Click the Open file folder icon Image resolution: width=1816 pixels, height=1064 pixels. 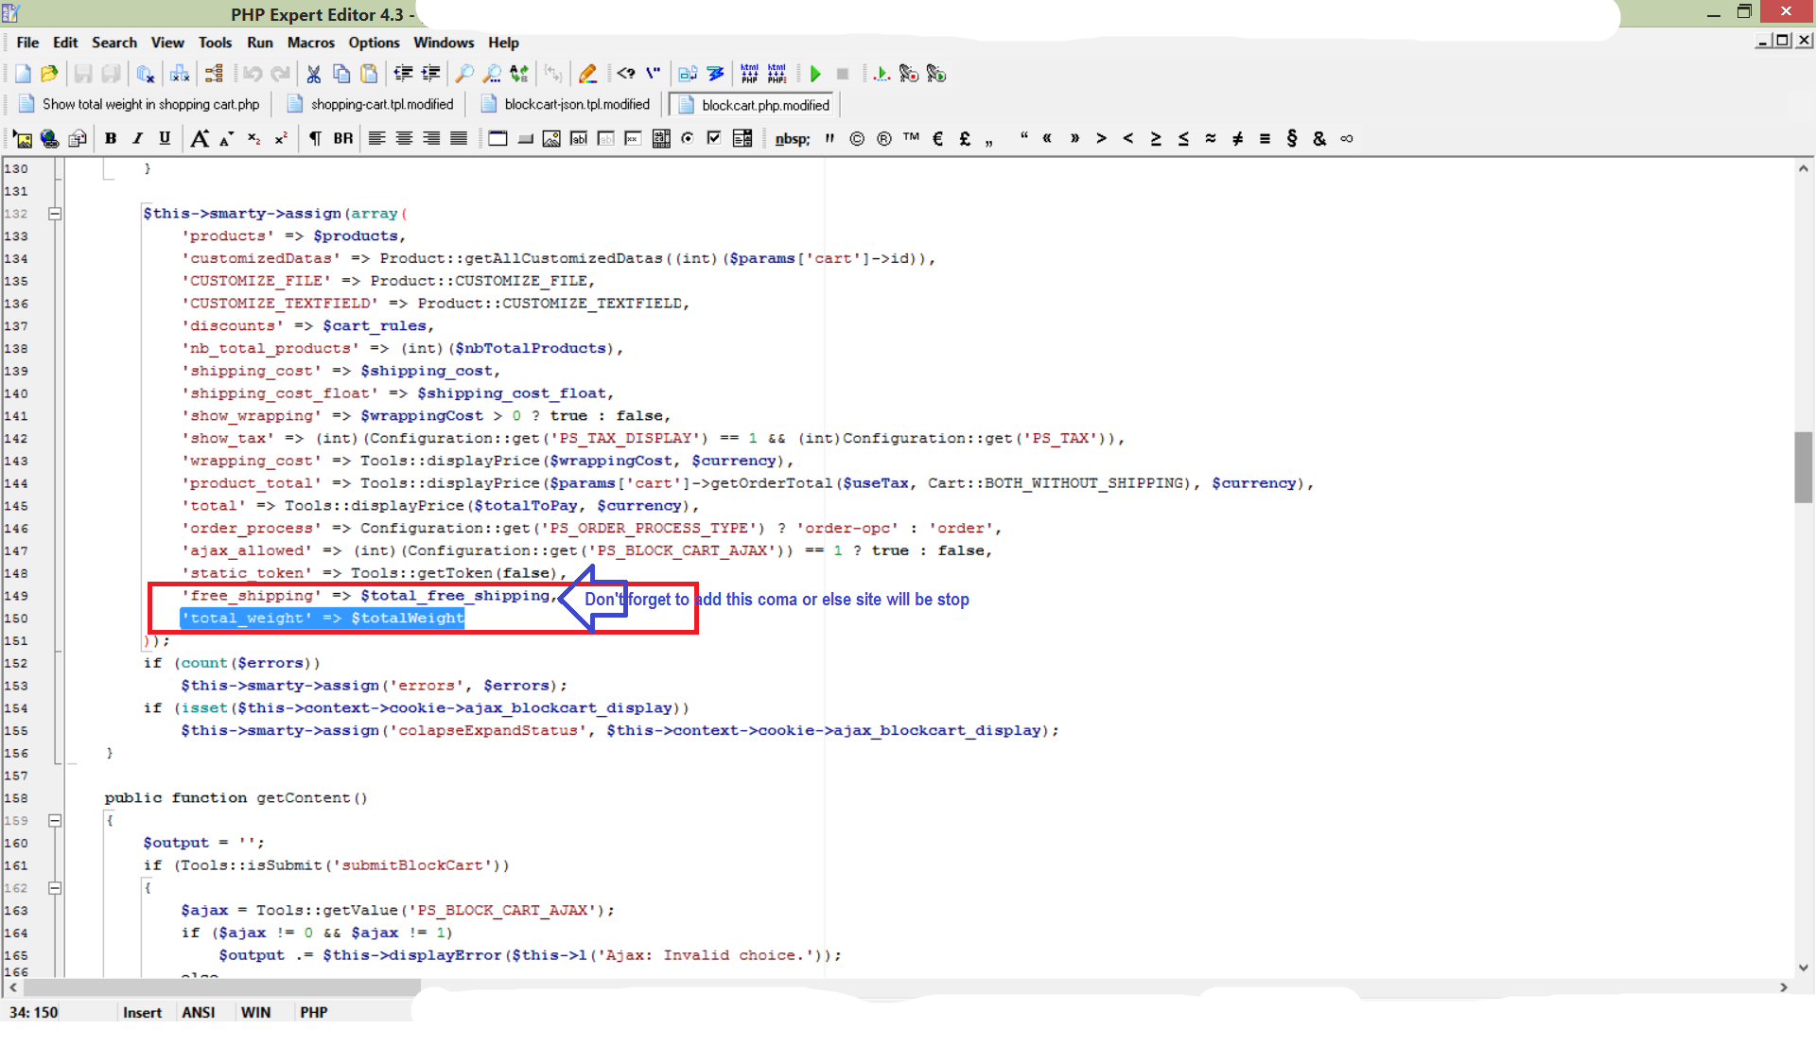click(x=49, y=74)
